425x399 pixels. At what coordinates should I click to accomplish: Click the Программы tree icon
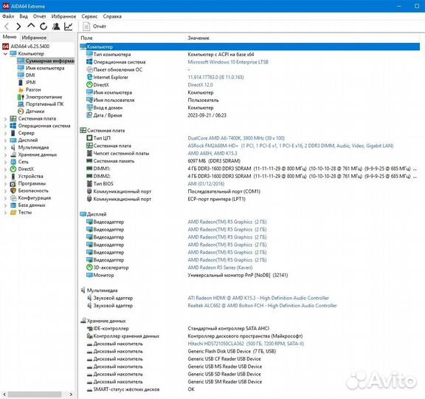(x=13, y=183)
